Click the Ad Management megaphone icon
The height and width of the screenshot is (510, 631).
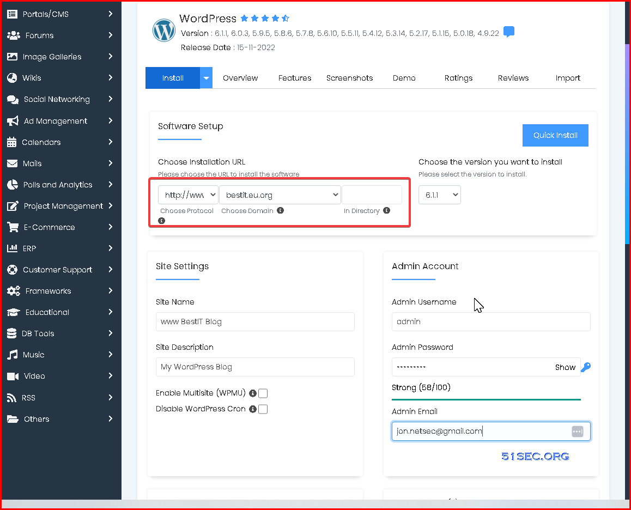13,121
